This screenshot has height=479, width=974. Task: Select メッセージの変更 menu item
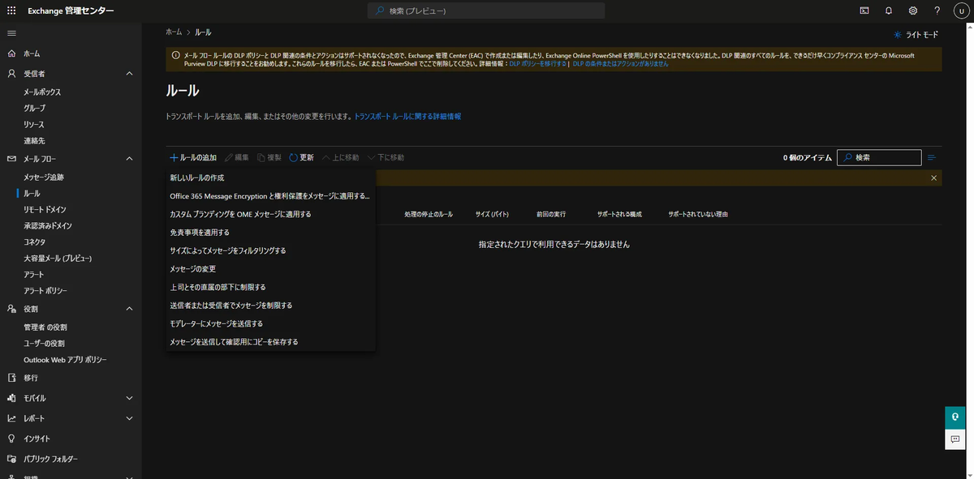(270, 268)
